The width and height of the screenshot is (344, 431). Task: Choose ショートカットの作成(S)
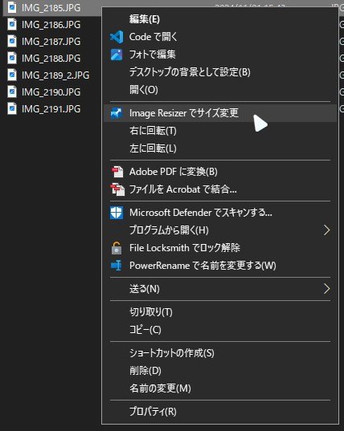(x=220, y=353)
